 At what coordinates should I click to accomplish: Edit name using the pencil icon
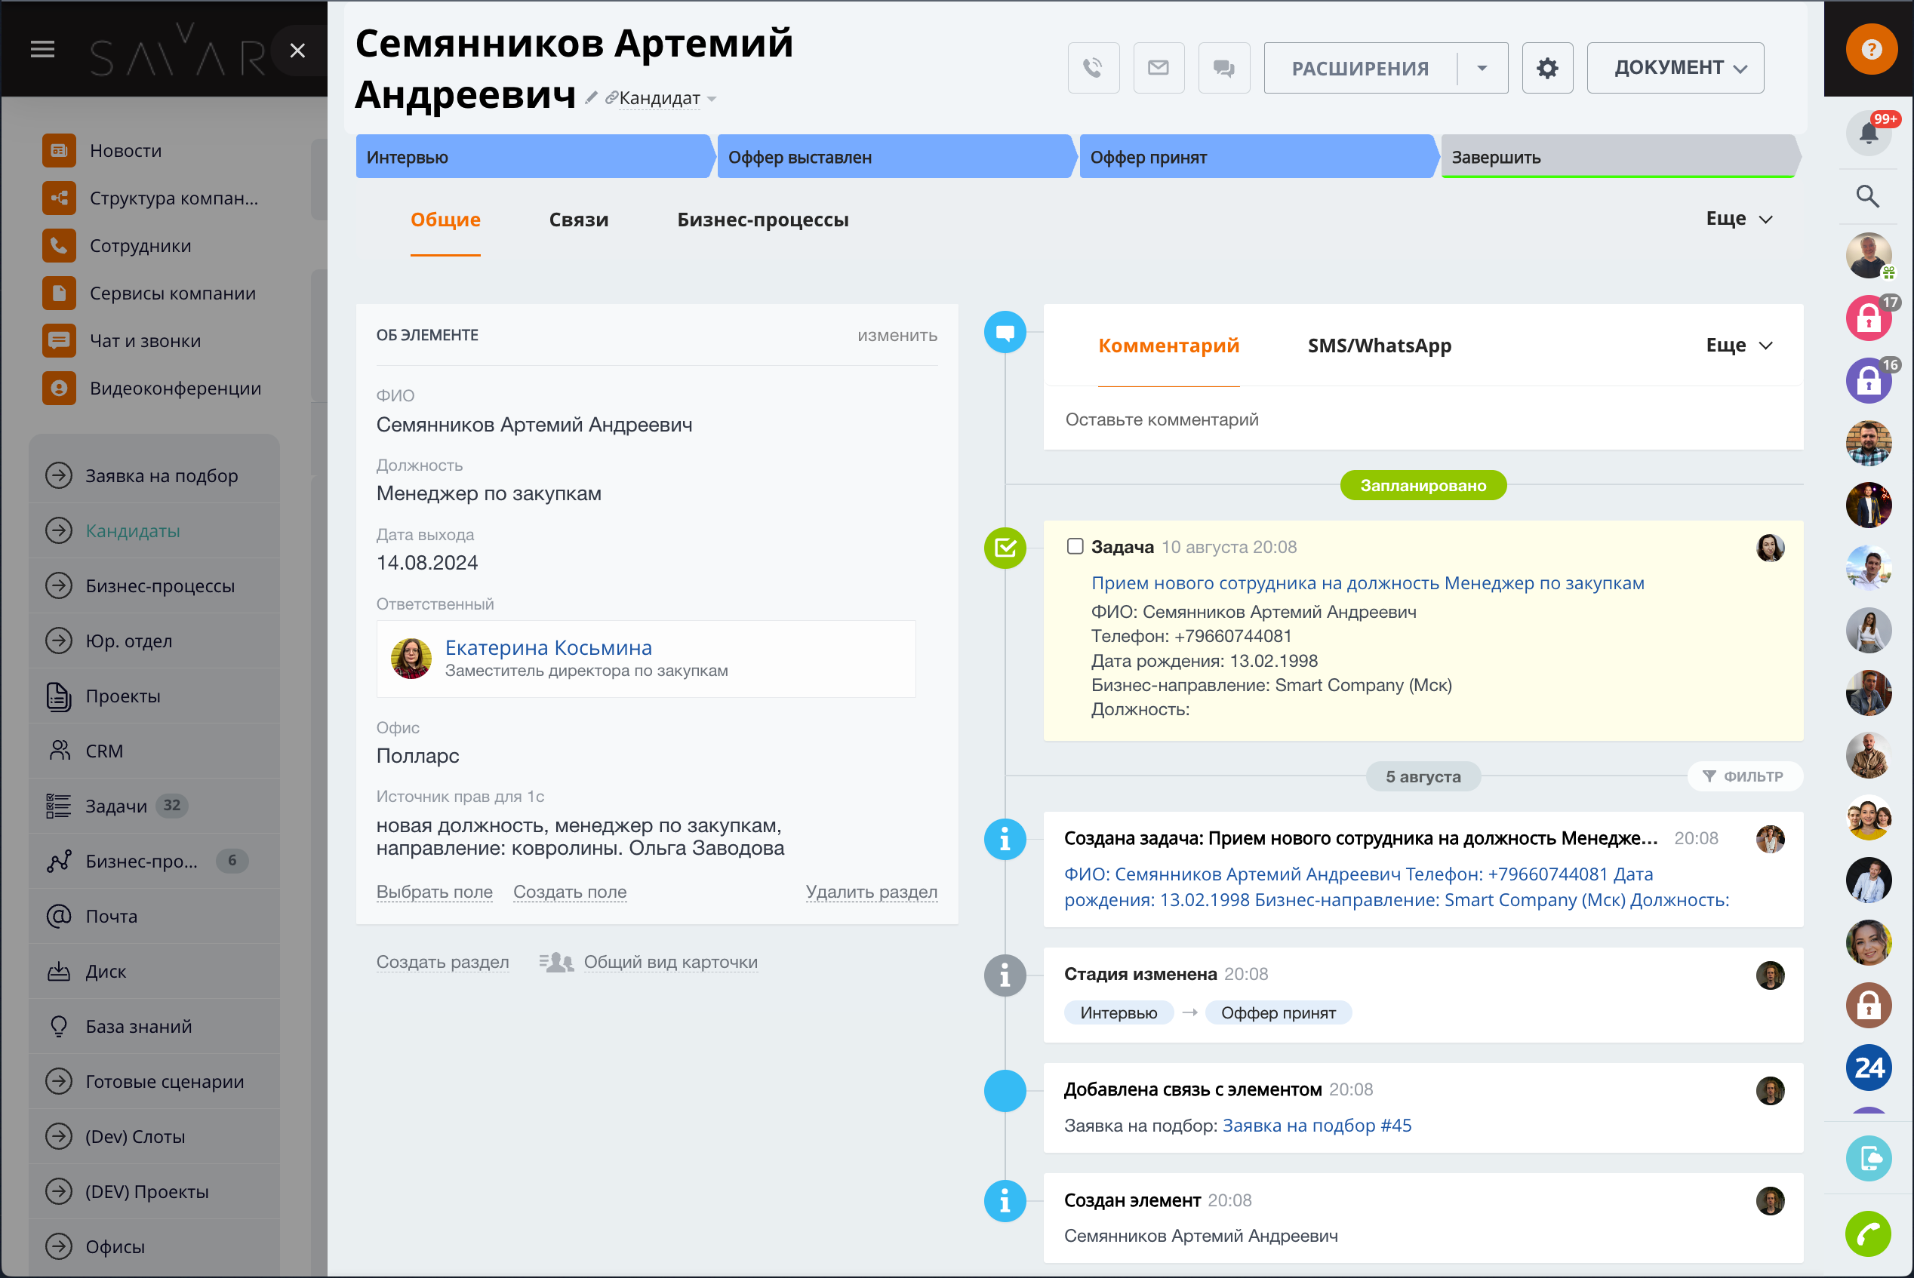coord(591,98)
